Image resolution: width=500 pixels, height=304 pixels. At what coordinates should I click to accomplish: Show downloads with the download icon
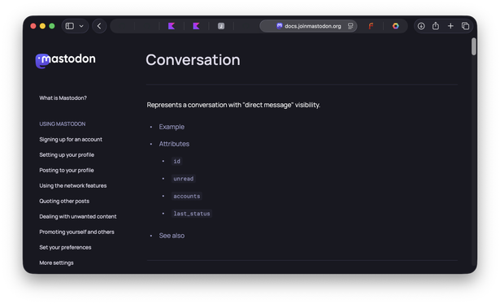(421, 26)
